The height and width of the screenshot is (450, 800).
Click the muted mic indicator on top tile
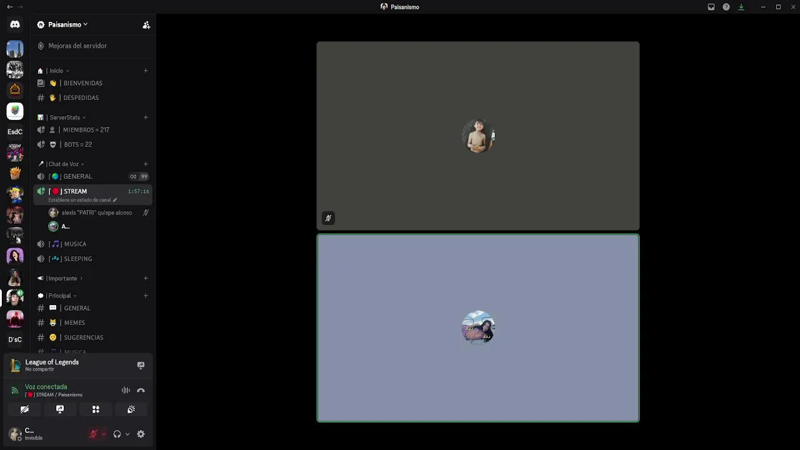[328, 218]
